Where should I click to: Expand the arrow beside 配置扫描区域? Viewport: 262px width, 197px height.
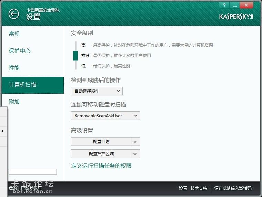(135, 154)
